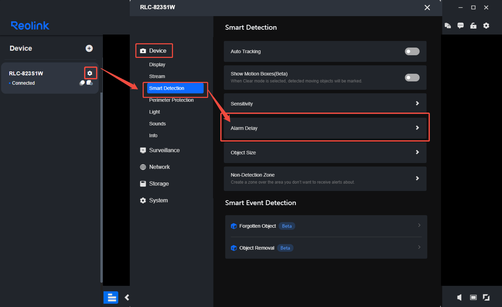Open the Light submenu

[x=155, y=112]
